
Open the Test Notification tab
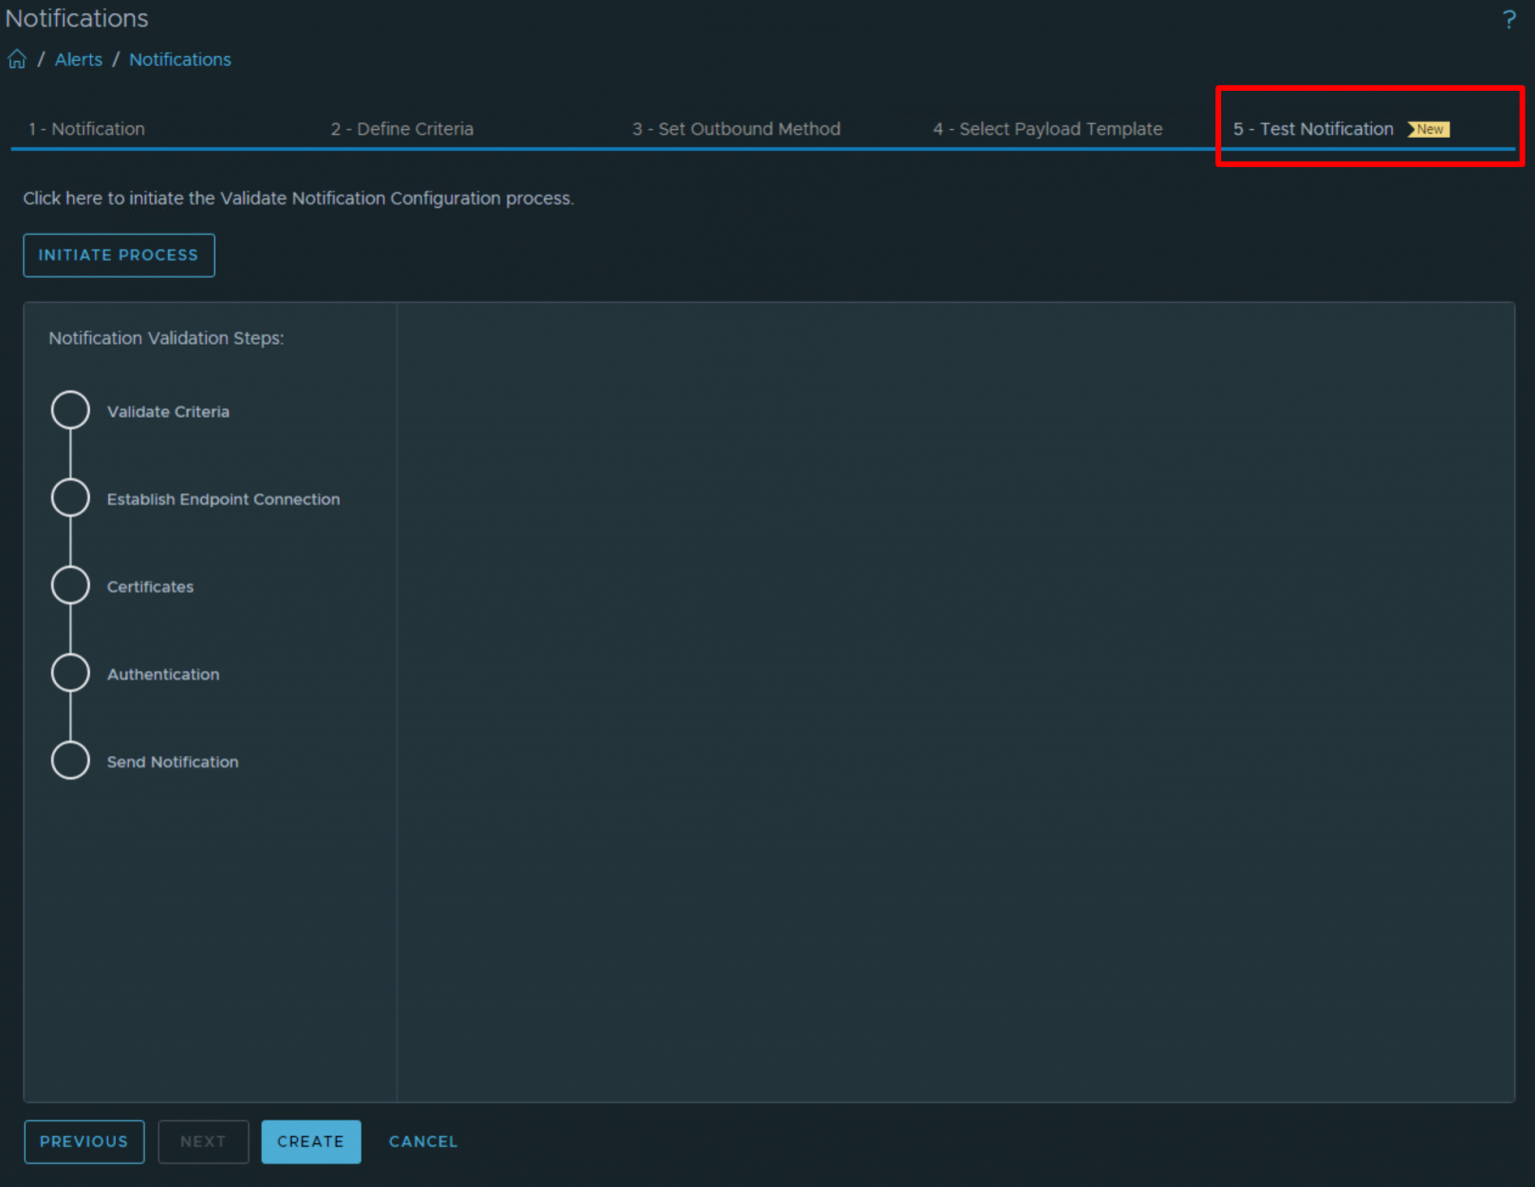1313,129
